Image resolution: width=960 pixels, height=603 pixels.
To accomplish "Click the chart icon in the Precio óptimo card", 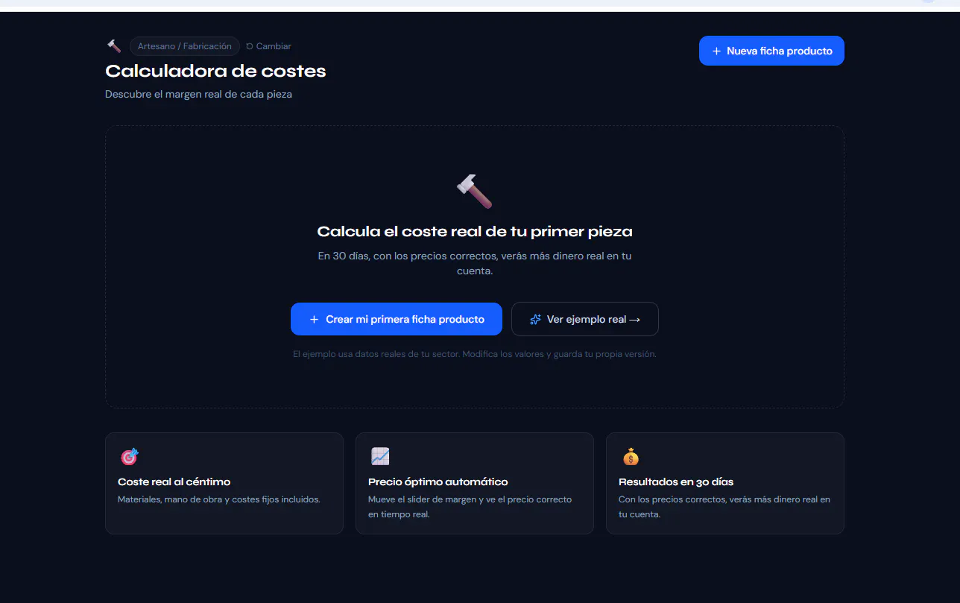I will 380,456.
